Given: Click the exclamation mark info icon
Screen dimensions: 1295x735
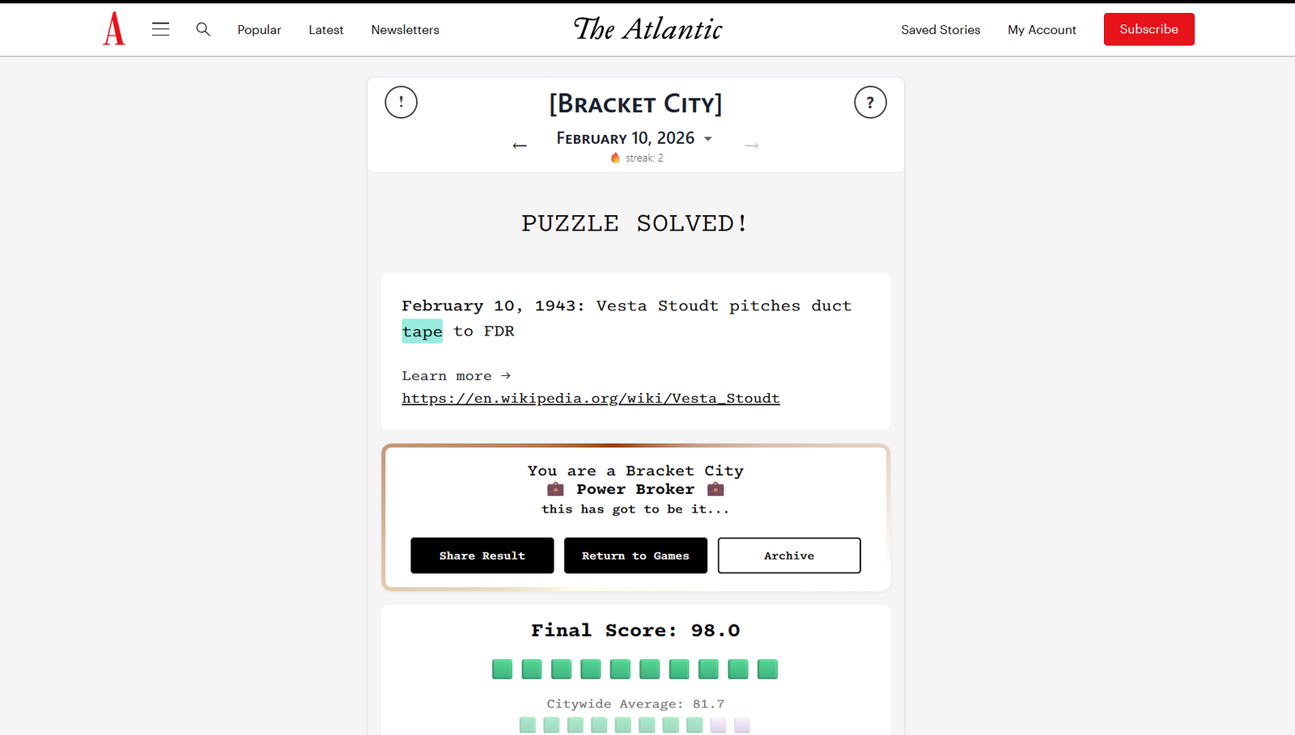Looking at the screenshot, I should point(401,103).
